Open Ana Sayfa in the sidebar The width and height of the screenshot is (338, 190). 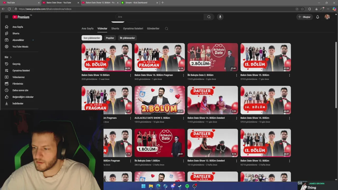coord(17,27)
